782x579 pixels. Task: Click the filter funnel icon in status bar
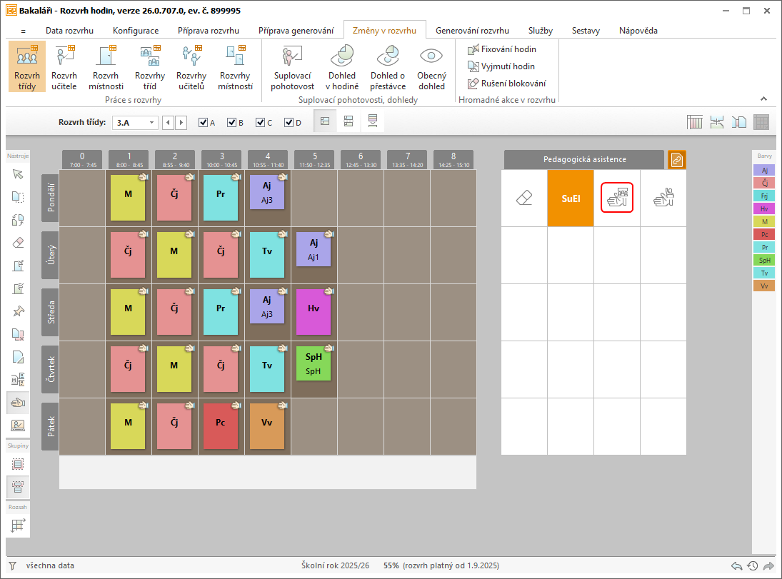pyautogui.click(x=12, y=565)
